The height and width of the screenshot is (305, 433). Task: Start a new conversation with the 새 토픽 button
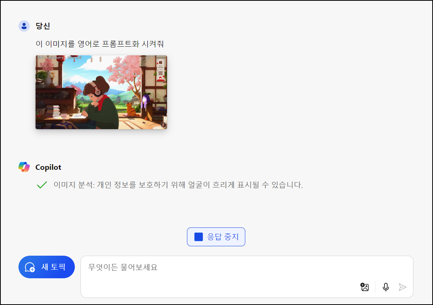click(x=47, y=267)
